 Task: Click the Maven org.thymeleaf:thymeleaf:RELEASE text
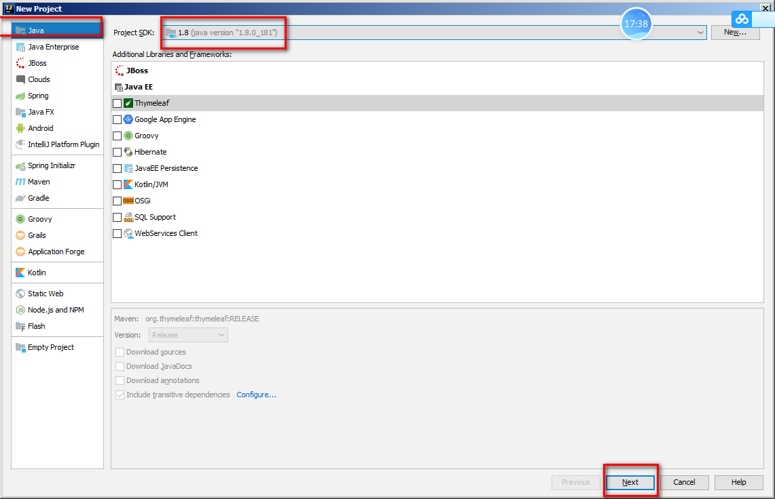(202, 319)
